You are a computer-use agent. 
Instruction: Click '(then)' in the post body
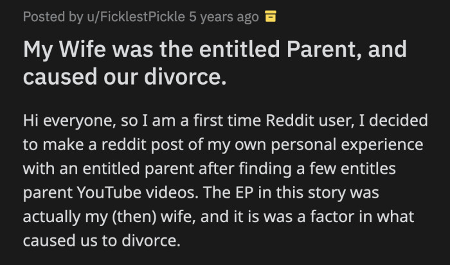tap(130, 216)
